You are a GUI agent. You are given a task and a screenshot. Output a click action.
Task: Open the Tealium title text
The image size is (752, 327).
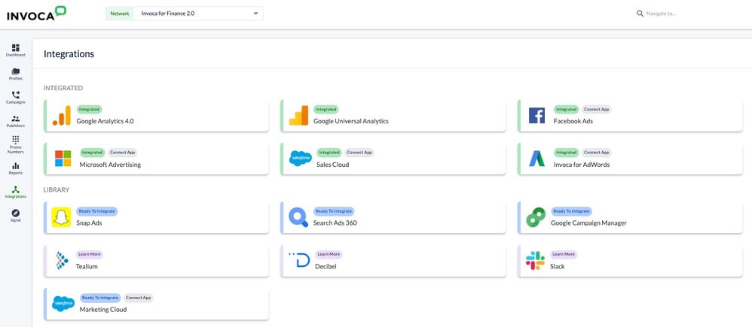tap(87, 266)
